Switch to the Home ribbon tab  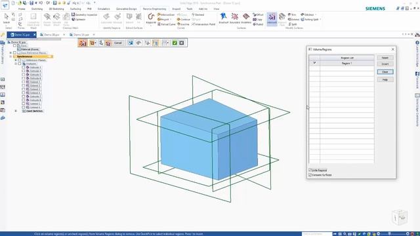pos(22,9)
